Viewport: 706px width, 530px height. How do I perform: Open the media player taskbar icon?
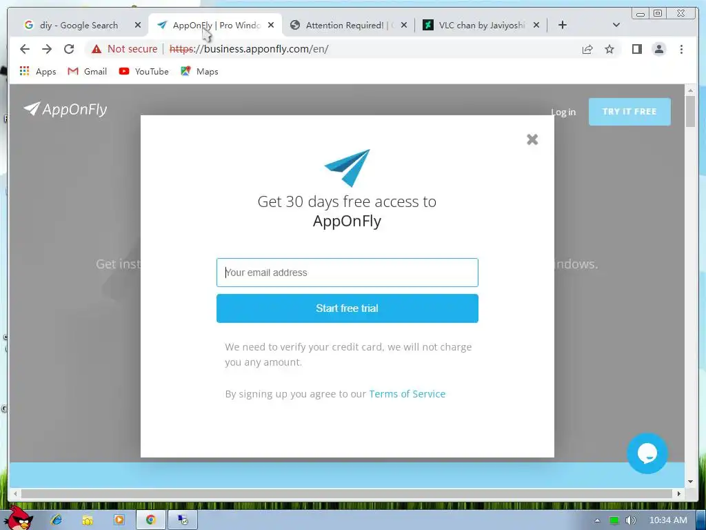click(x=119, y=520)
